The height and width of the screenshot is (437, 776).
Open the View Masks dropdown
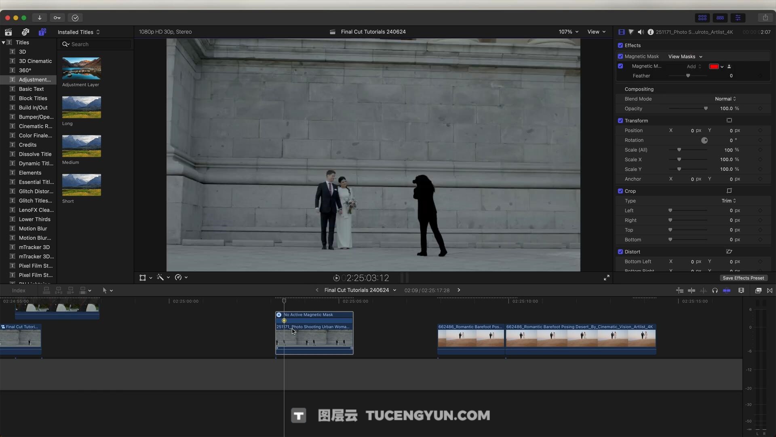685,57
